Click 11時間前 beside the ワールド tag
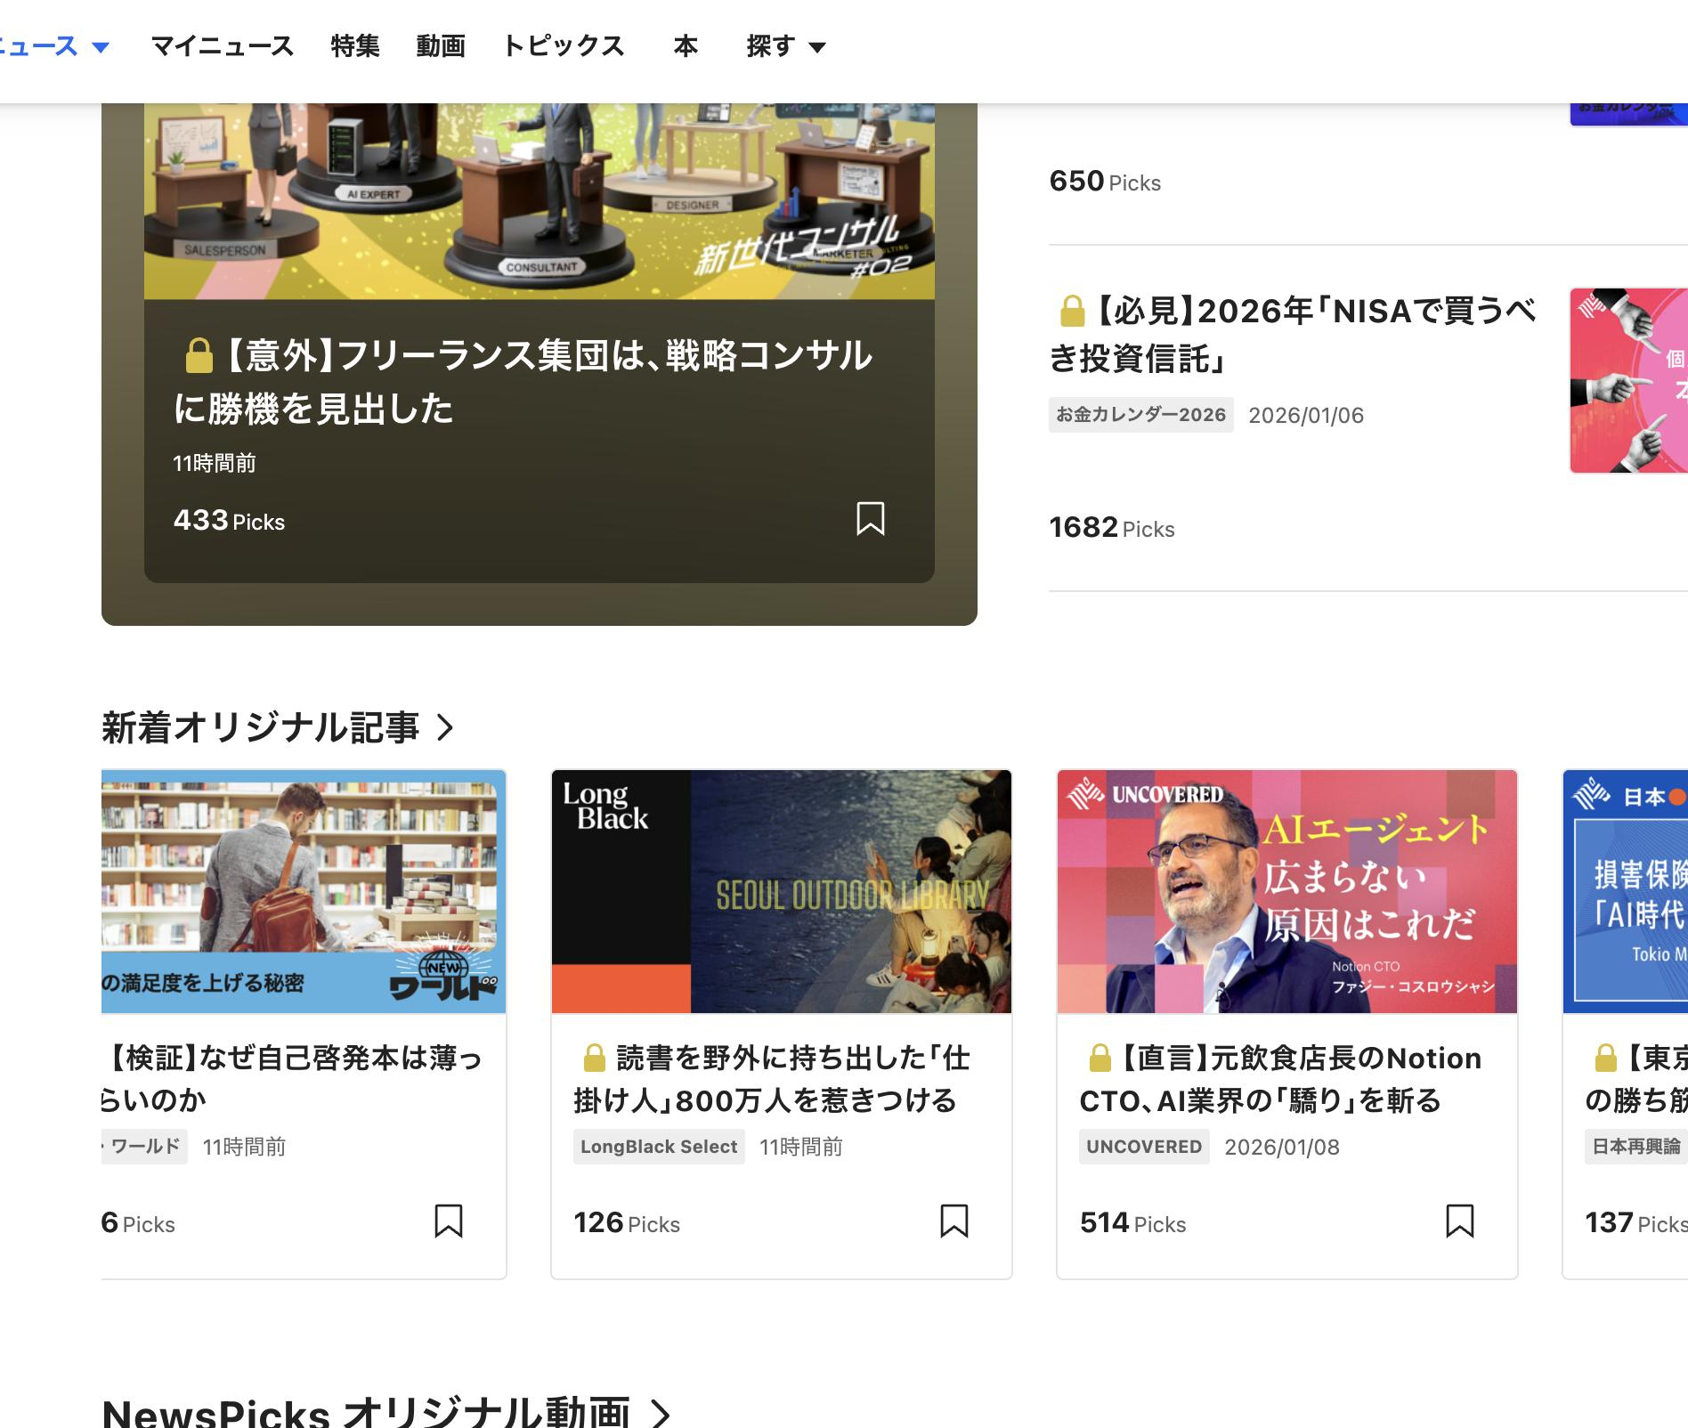This screenshot has height=1428, width=1688. click(245, 1148)
